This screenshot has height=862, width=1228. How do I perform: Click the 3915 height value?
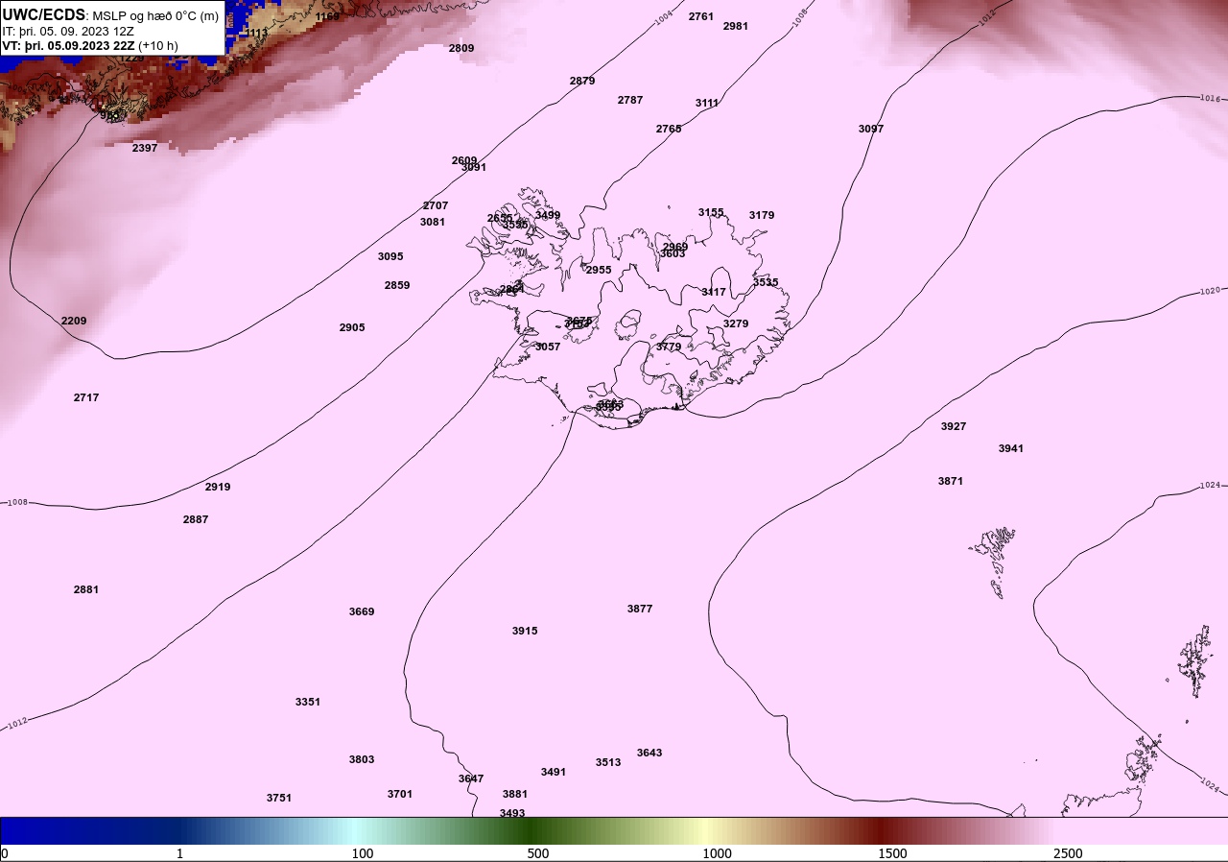(x=525, y=631)
